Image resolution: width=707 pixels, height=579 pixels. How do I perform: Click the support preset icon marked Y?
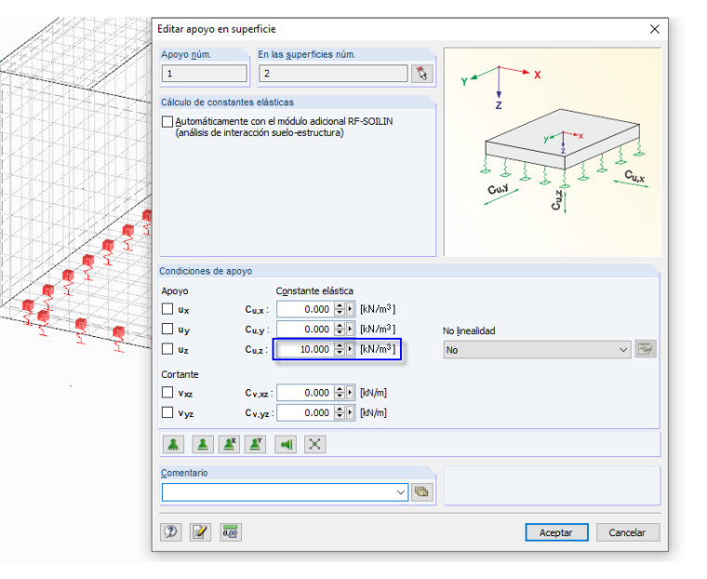255,445
